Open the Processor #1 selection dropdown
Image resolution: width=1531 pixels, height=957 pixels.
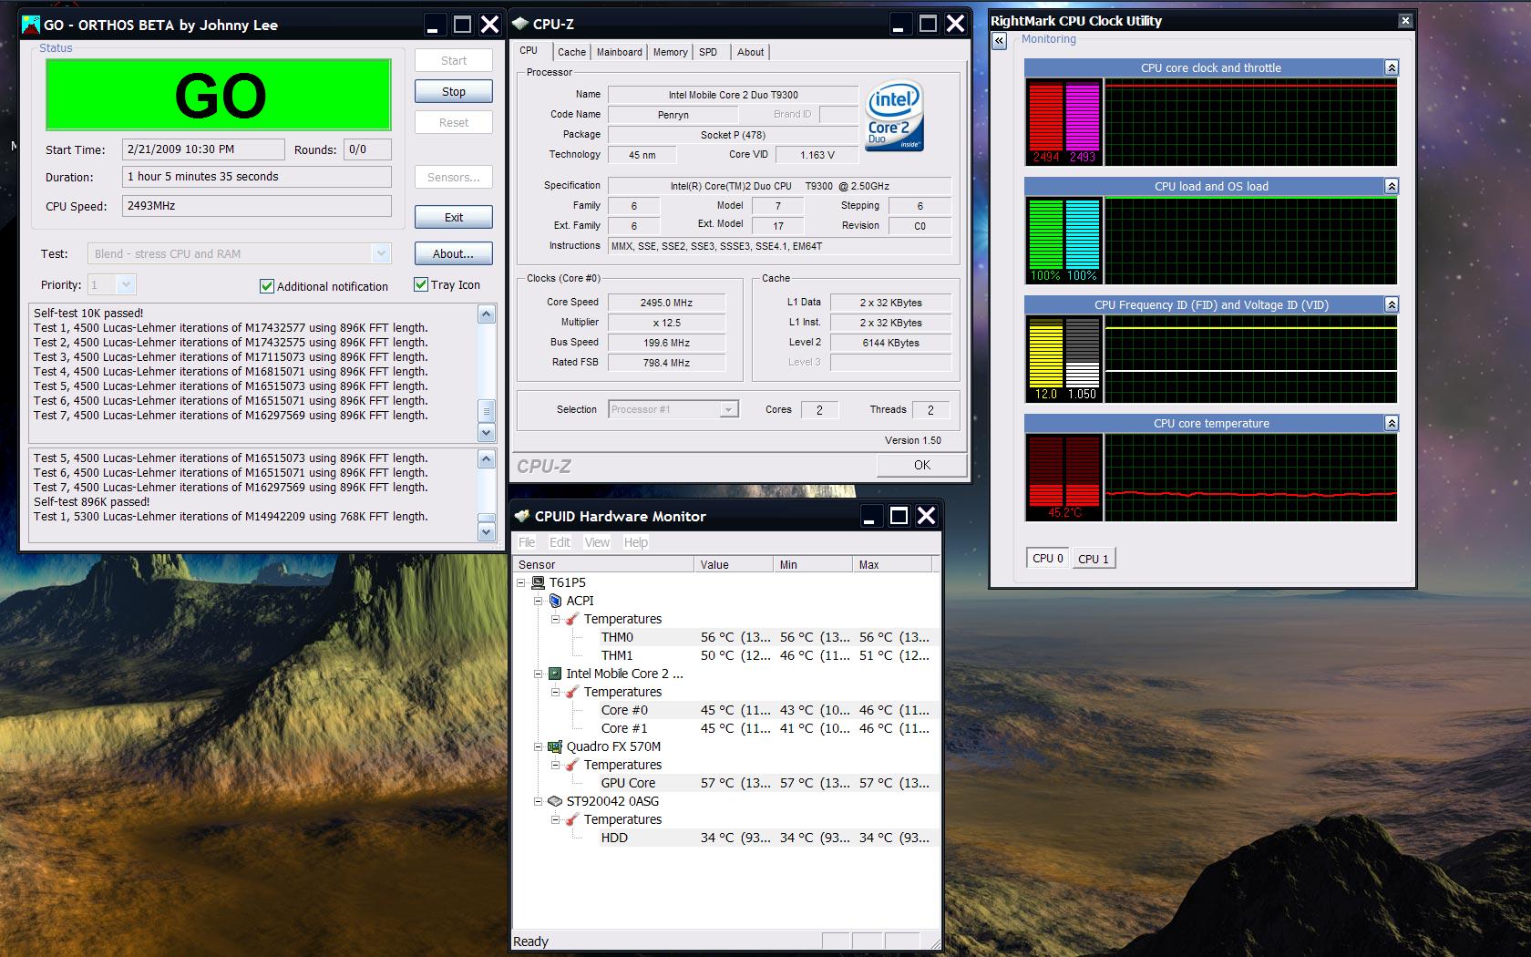click(728, 409)
